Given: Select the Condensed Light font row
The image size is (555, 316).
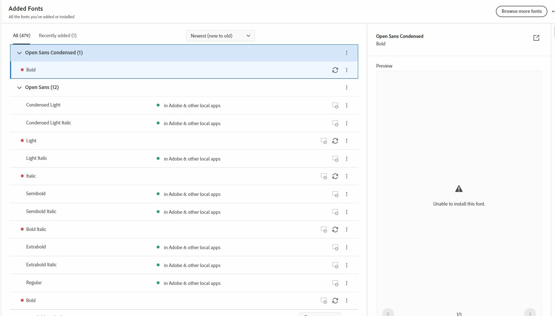Looking at the screenshot, I should tap(184, 105).
